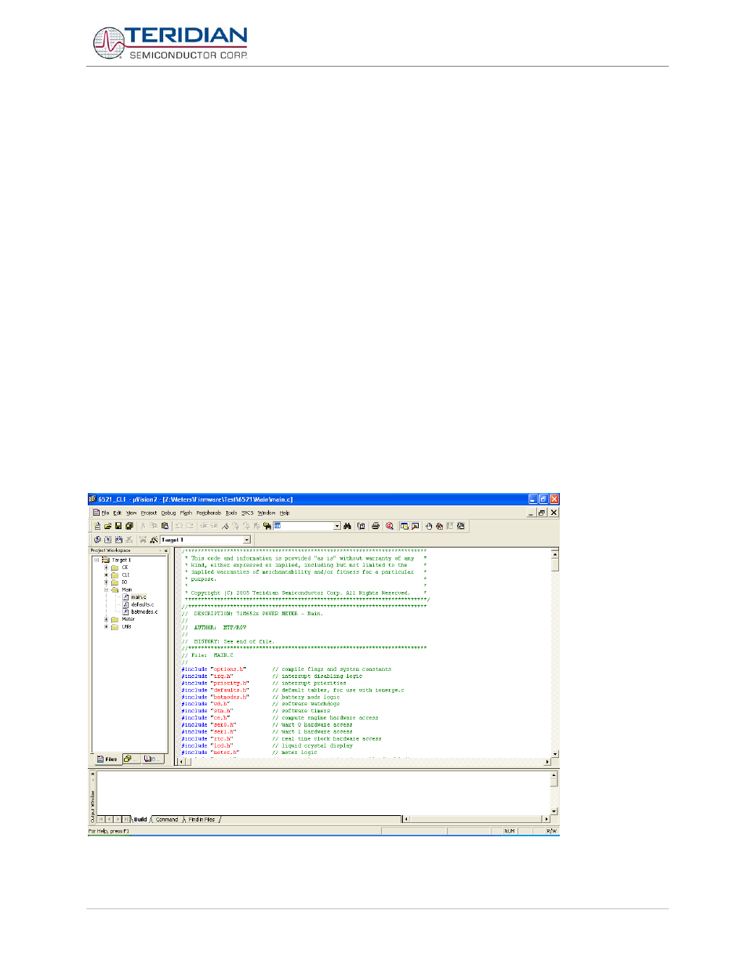
Task: Open the Help menu
Action: click(x=285, y=513)
